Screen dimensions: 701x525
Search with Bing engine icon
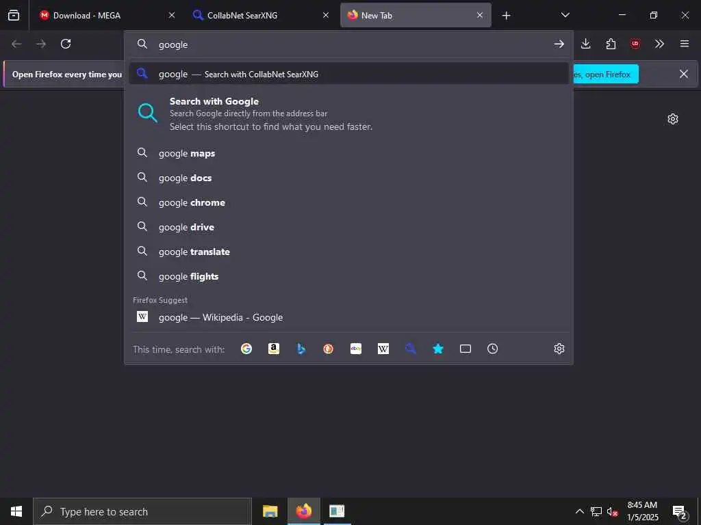(301, 349)
